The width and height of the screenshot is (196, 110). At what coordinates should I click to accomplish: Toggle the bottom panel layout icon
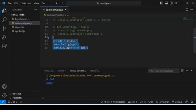[166, 3]
